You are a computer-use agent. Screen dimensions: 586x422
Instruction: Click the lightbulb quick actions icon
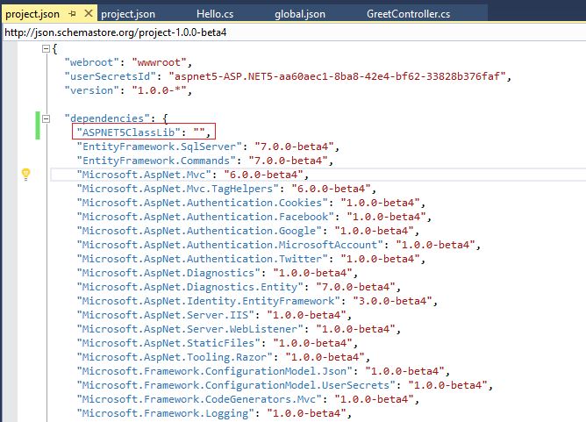coord(25,175)
